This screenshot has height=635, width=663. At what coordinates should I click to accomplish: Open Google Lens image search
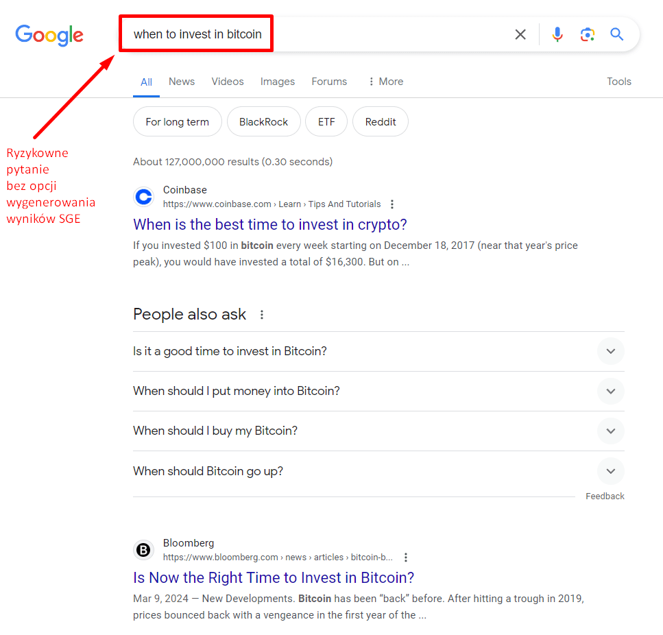(x=587, y=34)
